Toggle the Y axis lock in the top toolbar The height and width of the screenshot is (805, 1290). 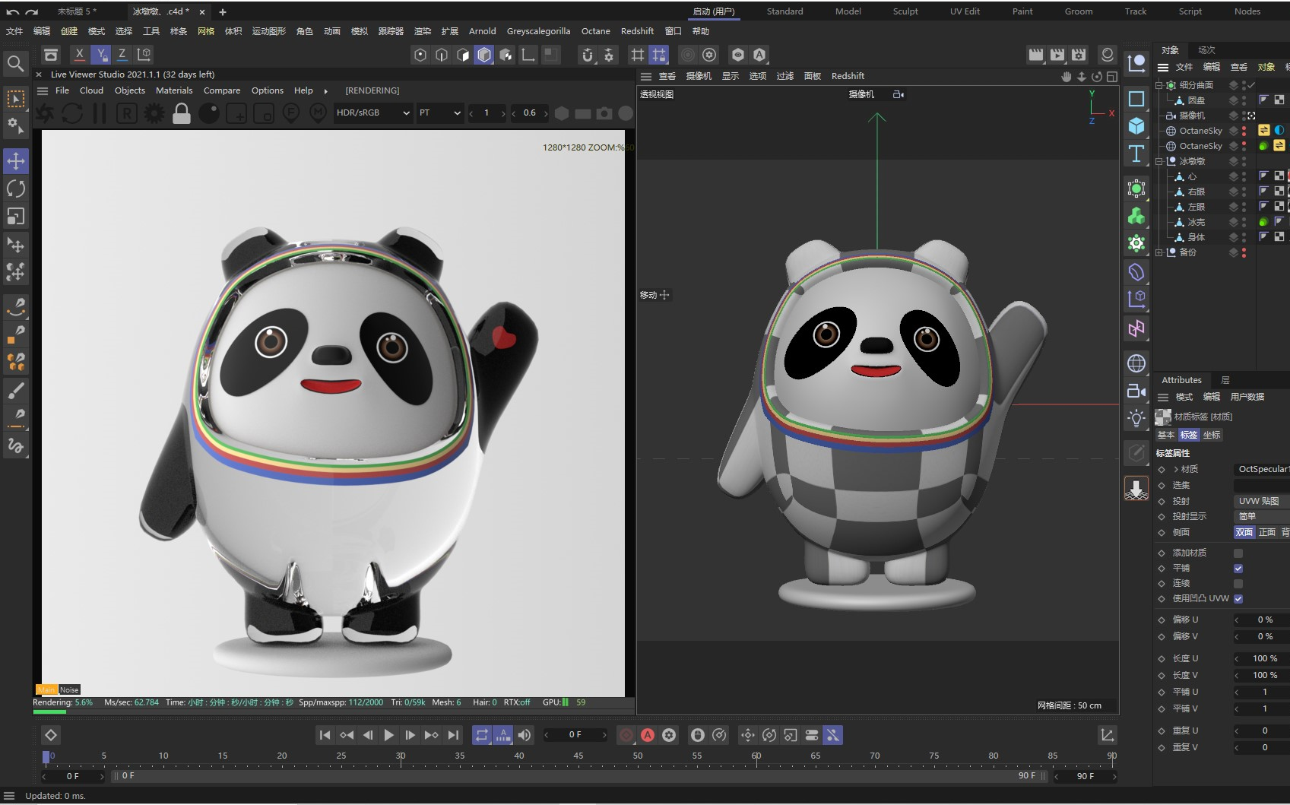[100, 54]
